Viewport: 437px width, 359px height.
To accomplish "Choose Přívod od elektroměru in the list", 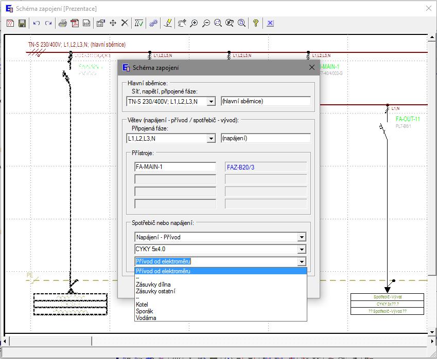I will (221, 271).
